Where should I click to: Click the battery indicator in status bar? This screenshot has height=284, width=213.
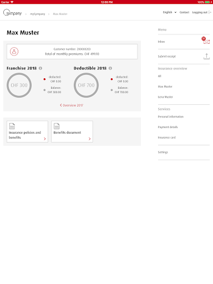(207, 2)
